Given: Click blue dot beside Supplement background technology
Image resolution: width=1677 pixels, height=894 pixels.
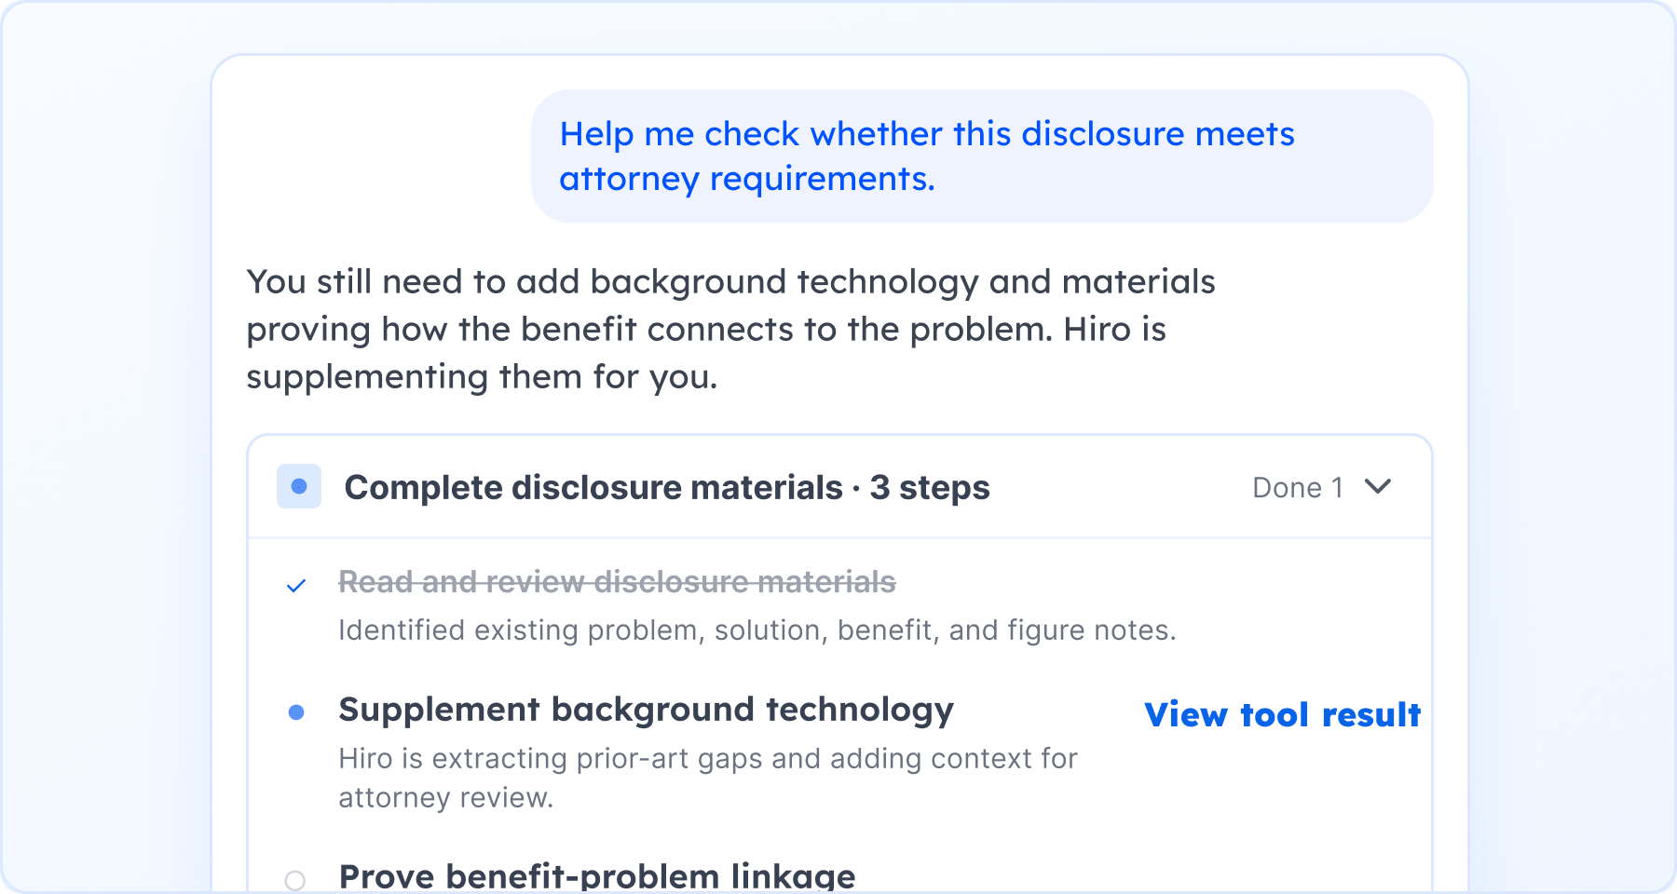Looking at the screenshot, I should (x=296, y=712).
